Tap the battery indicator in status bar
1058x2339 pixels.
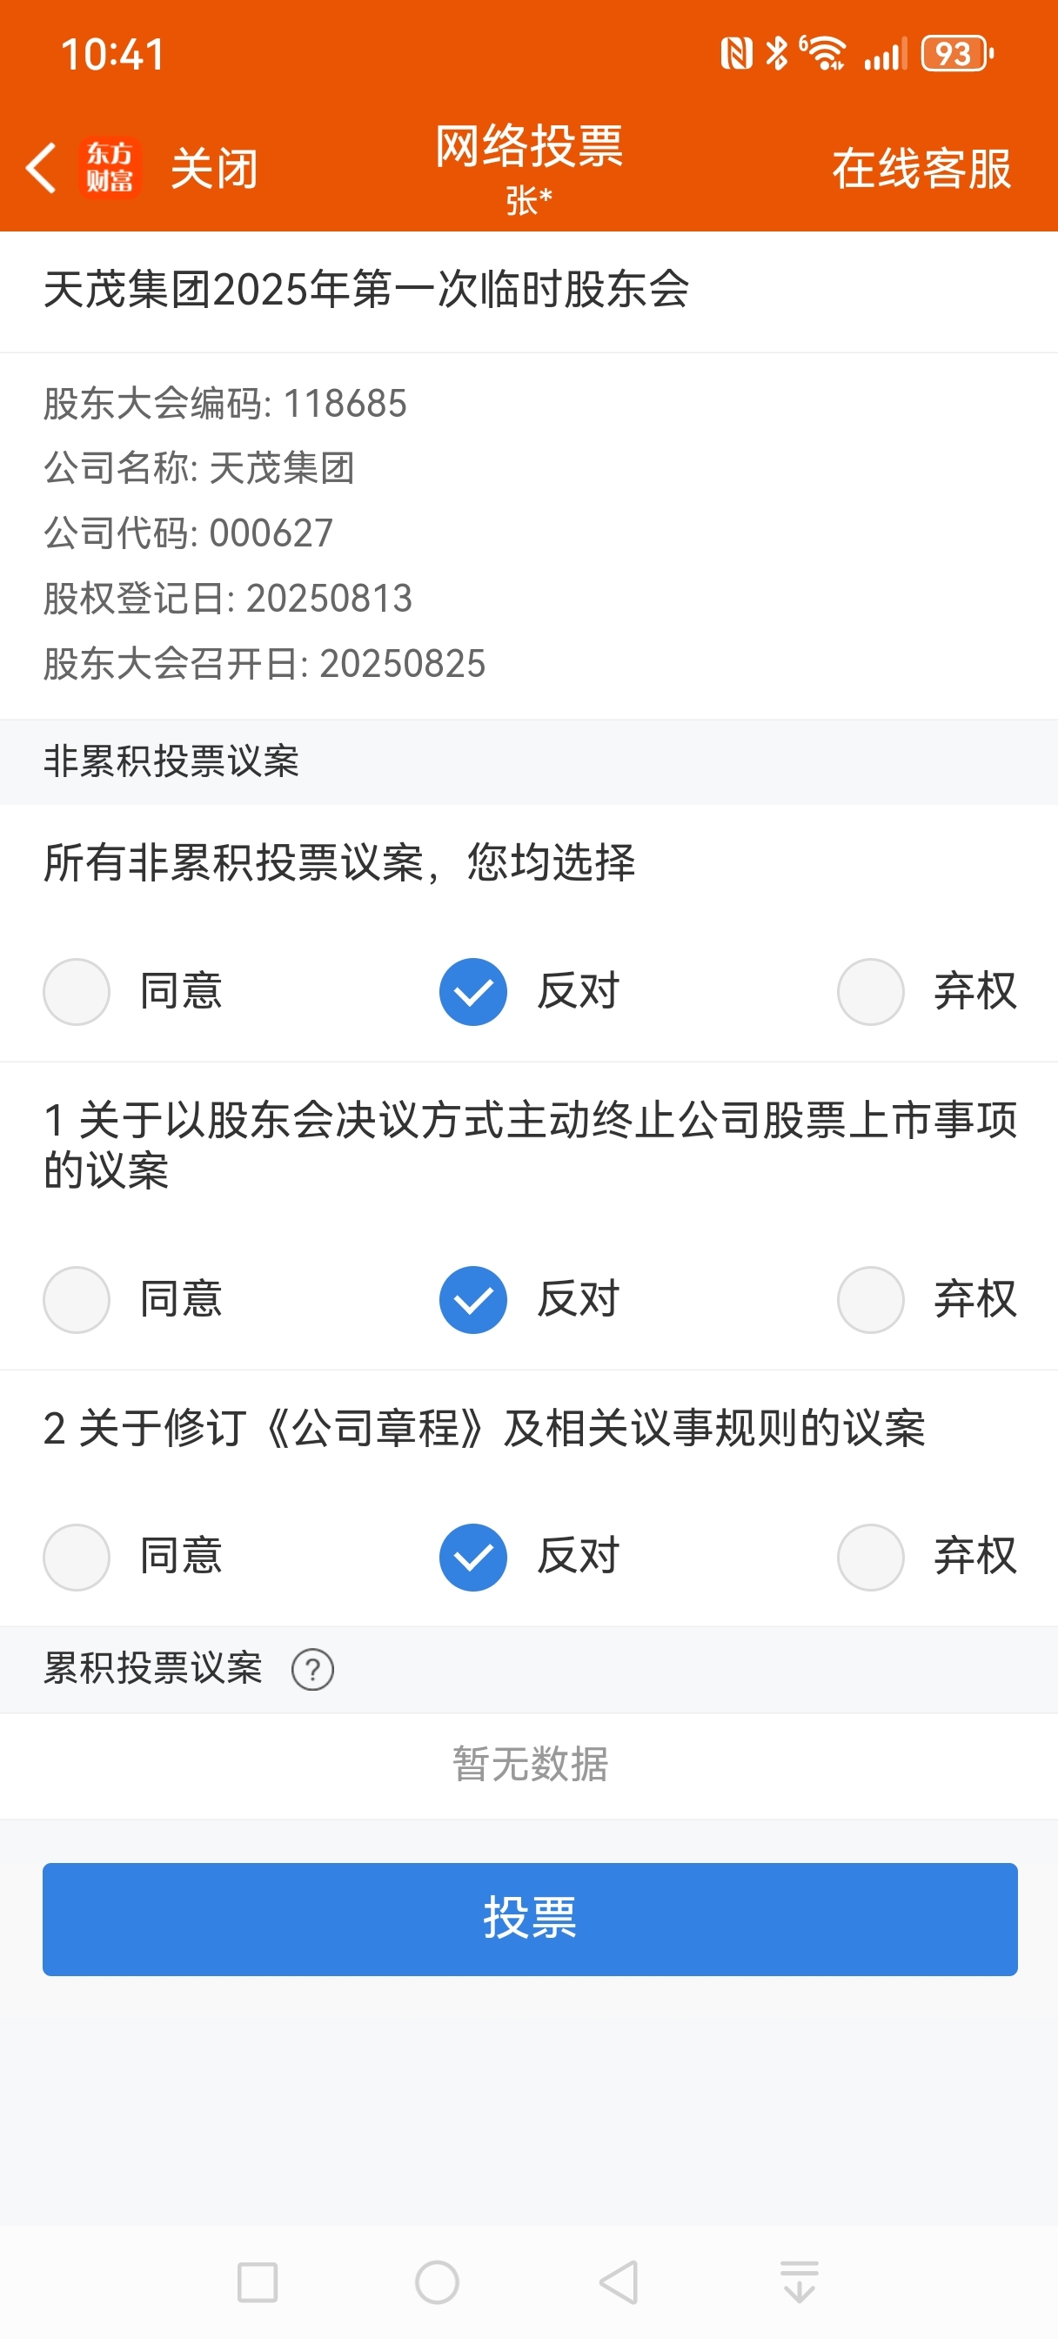(957, 54)
